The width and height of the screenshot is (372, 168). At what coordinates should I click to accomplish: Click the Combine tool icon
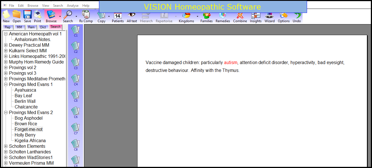point(240,16)
